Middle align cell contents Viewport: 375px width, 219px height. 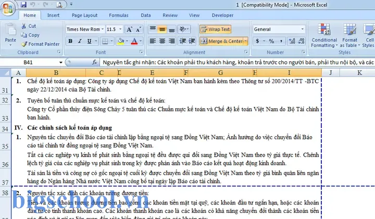[162, 29]
